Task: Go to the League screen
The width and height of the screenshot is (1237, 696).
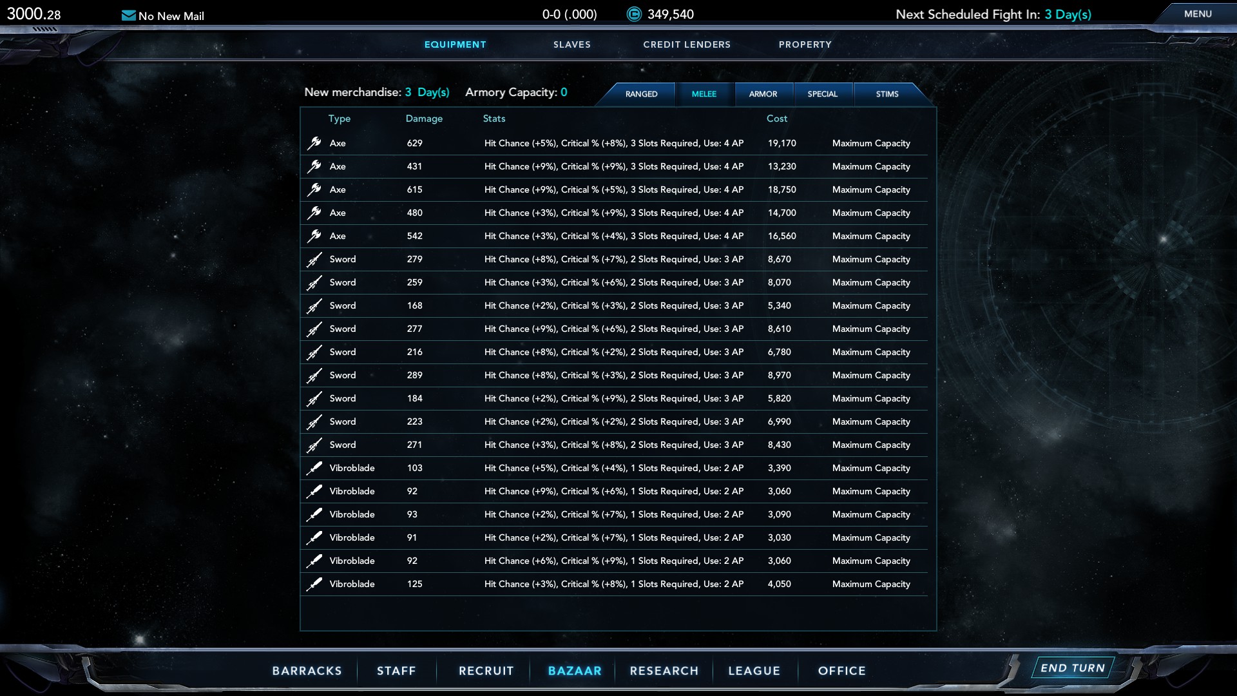Action: click(754, 671)
